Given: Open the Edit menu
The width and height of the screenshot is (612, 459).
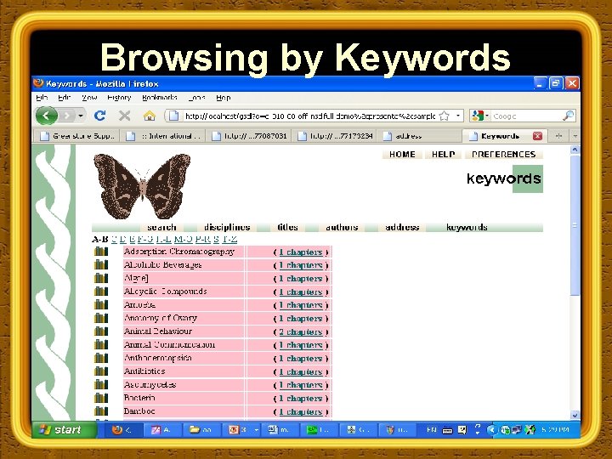Looking at the screenshot, I should [64, 98].
